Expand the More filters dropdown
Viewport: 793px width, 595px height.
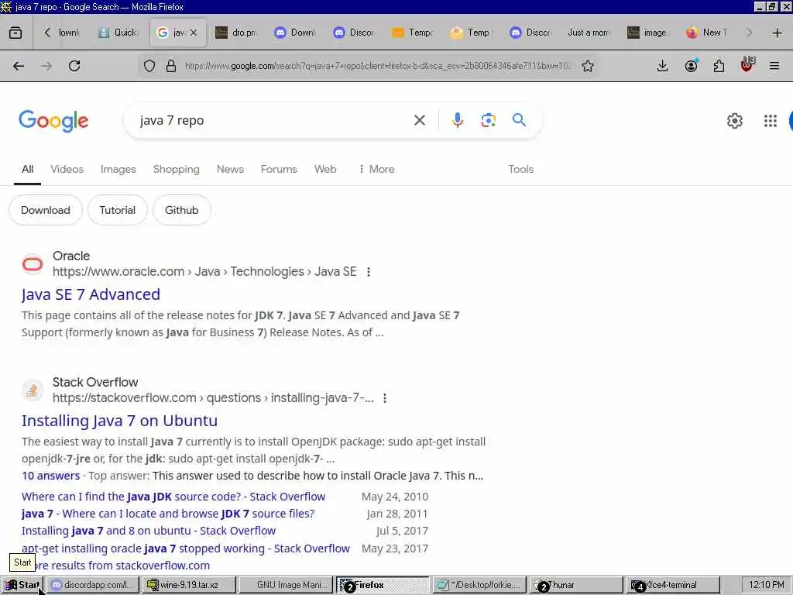point(376,170)
